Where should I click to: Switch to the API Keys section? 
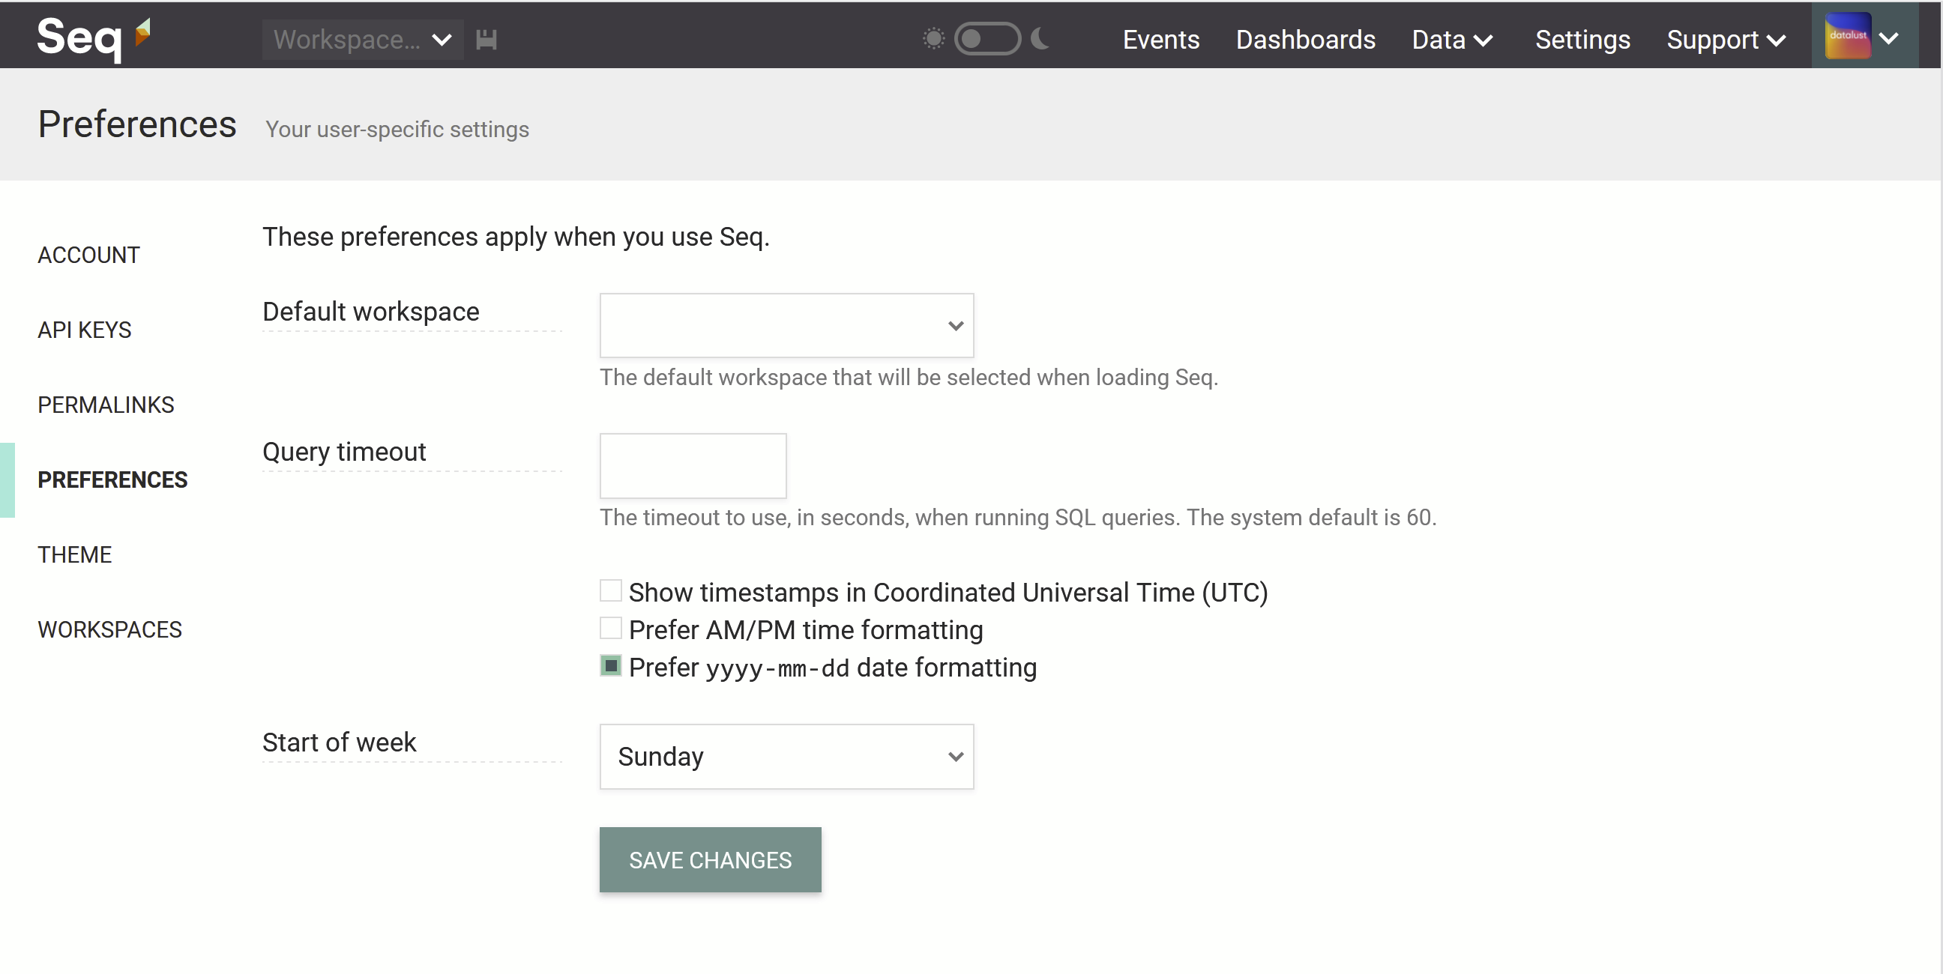pos(85,330)
